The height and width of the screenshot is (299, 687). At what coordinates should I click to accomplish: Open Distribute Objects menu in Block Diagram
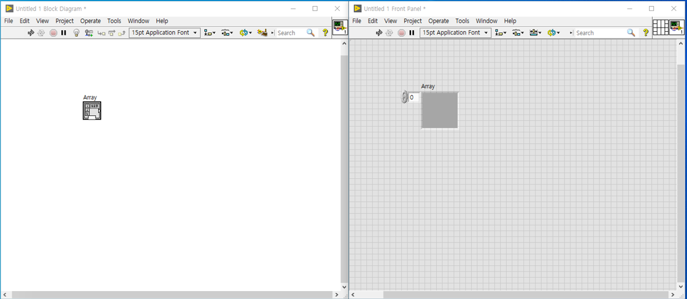point(226,33)
